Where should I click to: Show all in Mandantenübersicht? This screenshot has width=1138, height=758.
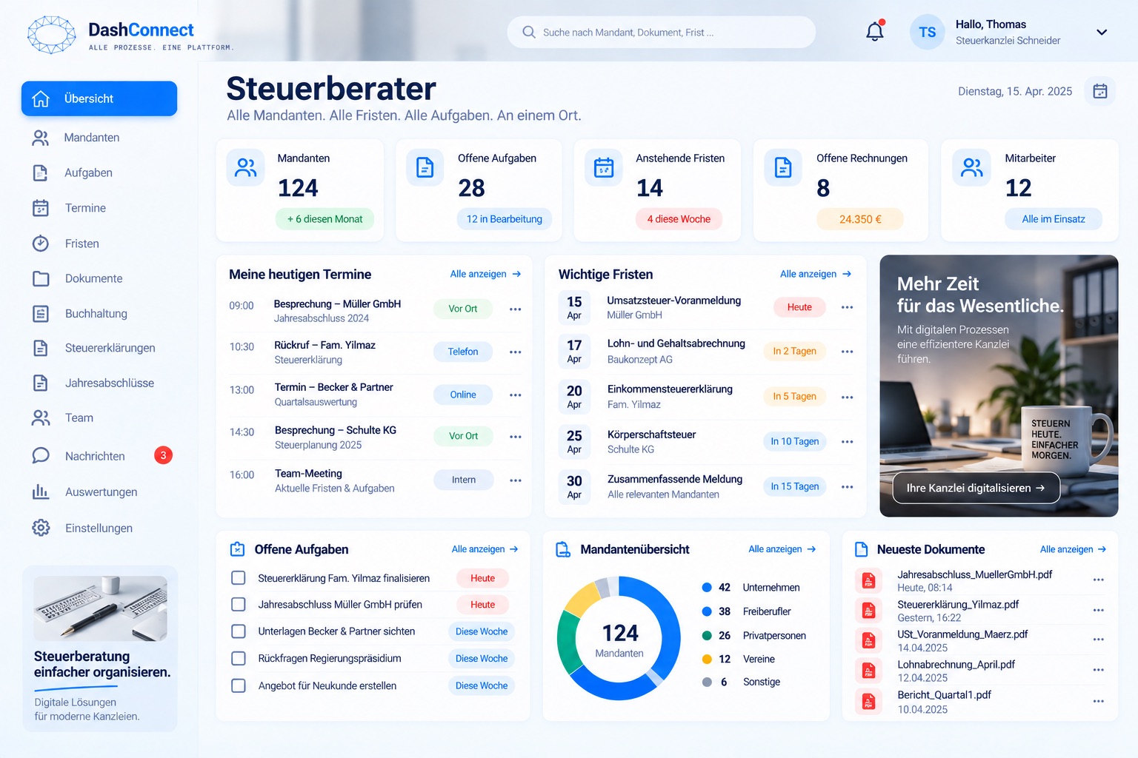click(782, 549)
